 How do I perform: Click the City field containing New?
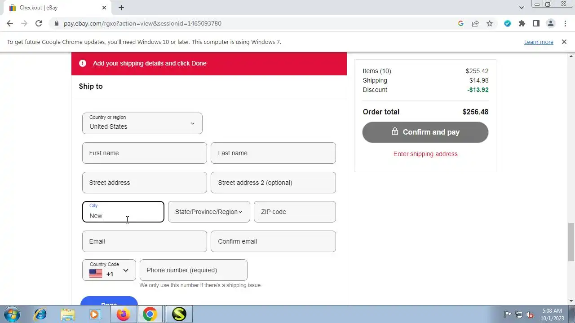click(123, 212)
